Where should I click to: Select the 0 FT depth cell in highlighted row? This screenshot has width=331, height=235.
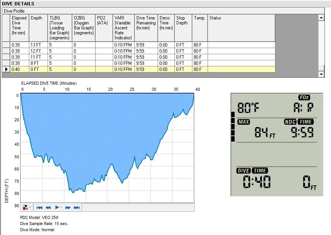(x=38, y=69)
